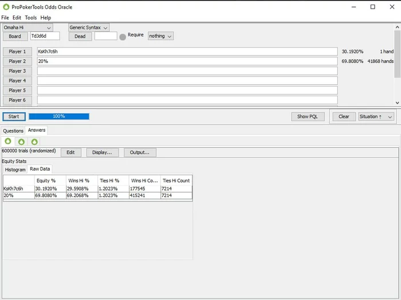Select the 20% row label in table

tap(19, 195)
